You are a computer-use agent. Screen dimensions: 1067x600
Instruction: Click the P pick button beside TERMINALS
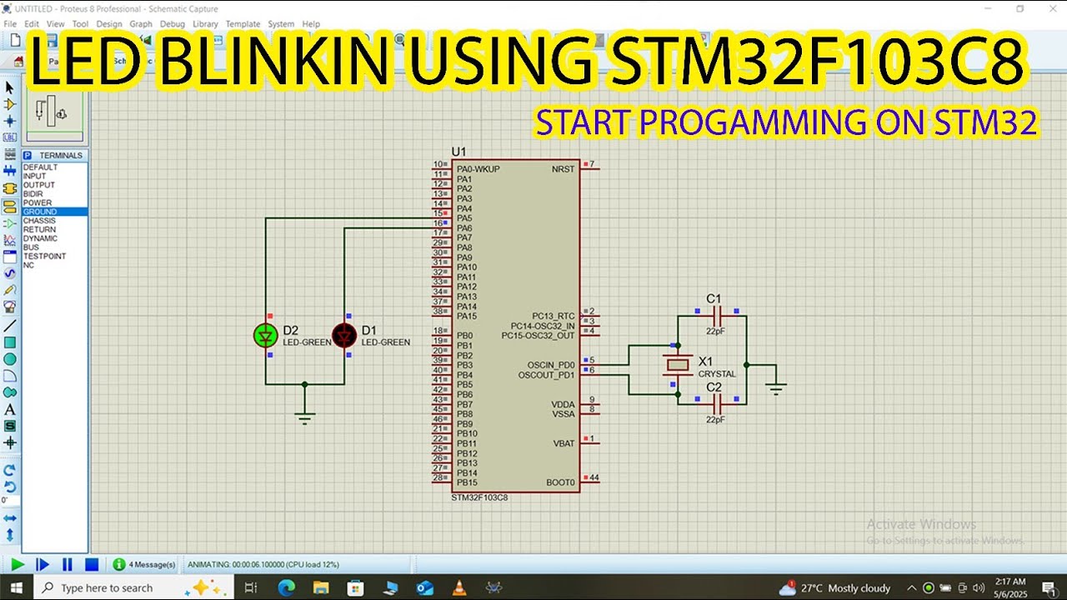pyautogui.click(x=28, y=155)
